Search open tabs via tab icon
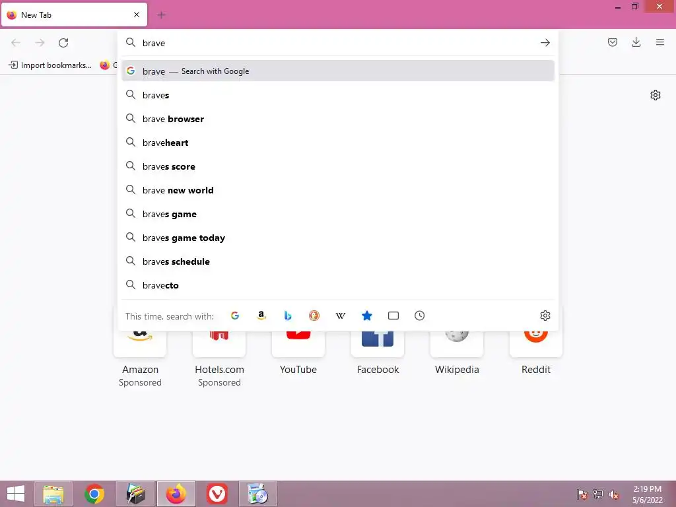The height and width of the screenshot is (507, 676). click(393, 316)
